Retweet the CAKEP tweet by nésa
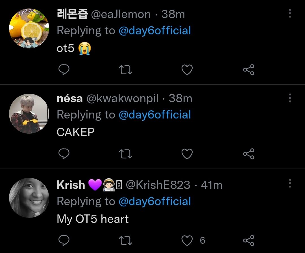The image size is (305, 253). point(125,154)
